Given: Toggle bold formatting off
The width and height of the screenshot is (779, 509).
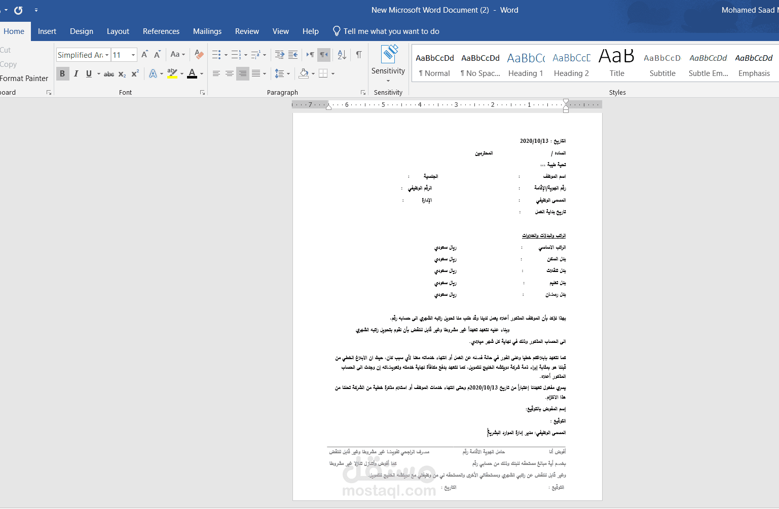Looking at the screenshot, I should click(62, 74).
